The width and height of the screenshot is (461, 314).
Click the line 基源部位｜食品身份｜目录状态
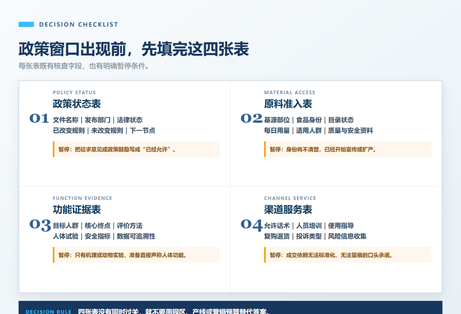[309, 120]
